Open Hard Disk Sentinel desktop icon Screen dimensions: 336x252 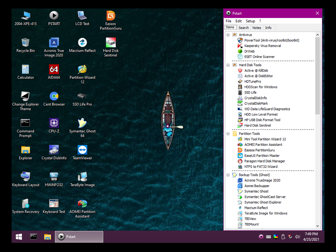pyautogui.click(x=110, y=48)
